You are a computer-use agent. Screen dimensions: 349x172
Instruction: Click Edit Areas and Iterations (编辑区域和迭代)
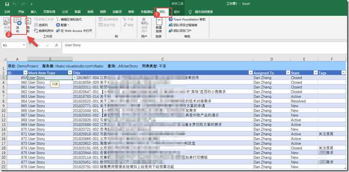click(69, 20)
